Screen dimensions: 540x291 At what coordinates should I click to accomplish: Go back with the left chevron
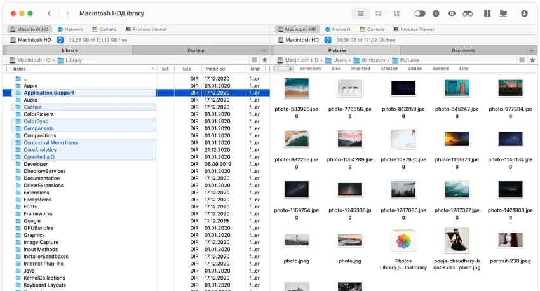[x=50, y=13]
